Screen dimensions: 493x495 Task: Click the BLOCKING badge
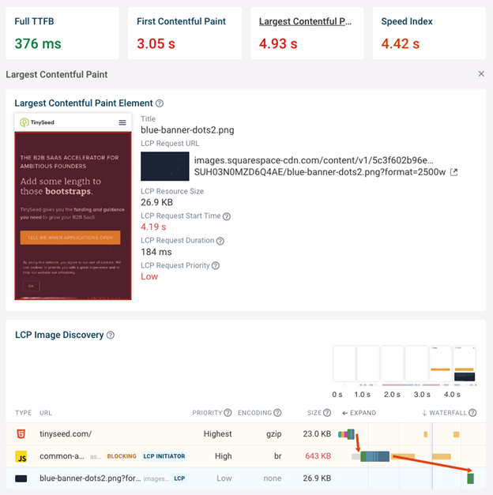pyautogui.click(x=122, y=456)
